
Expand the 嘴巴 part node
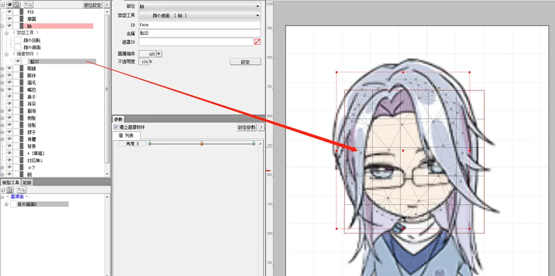pyautogui.click(x=2, y=90)
